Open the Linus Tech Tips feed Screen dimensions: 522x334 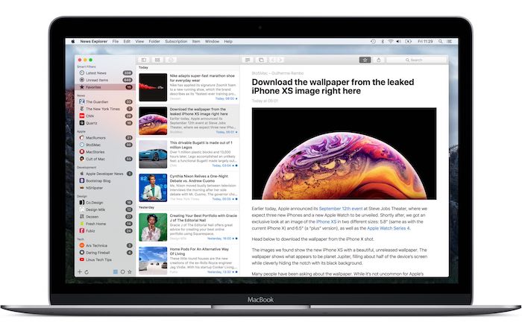point(105,259)
